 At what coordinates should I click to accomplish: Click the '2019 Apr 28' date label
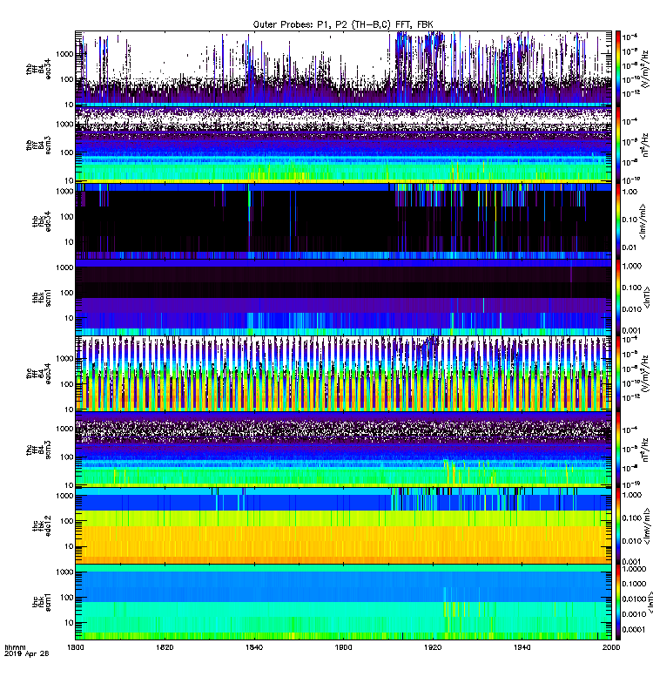27,653
